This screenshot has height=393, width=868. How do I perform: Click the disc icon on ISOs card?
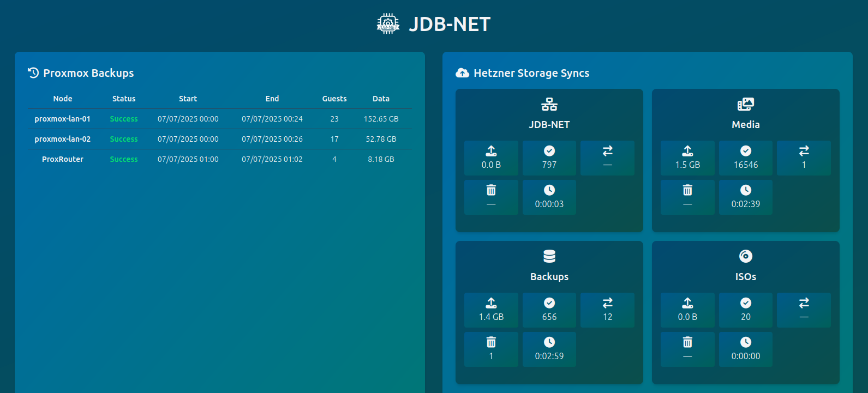click(x=746, y=256)
